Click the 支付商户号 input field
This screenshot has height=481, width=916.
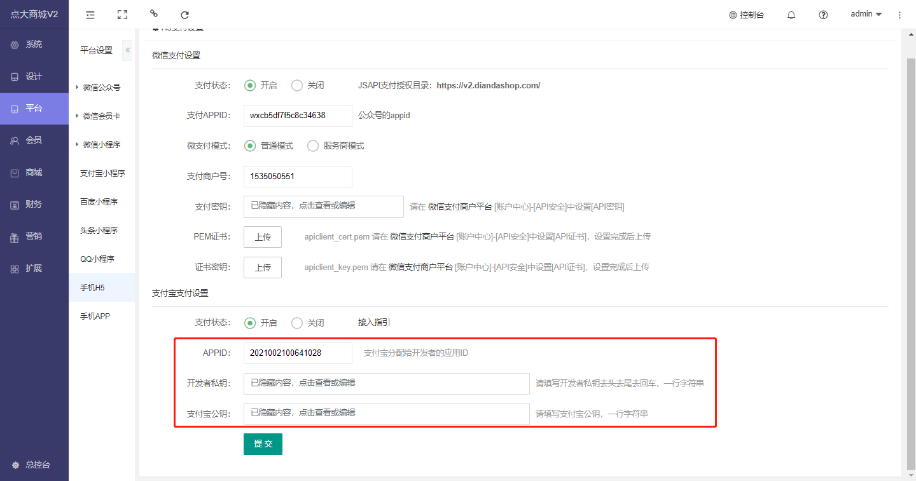pos(297,177)
